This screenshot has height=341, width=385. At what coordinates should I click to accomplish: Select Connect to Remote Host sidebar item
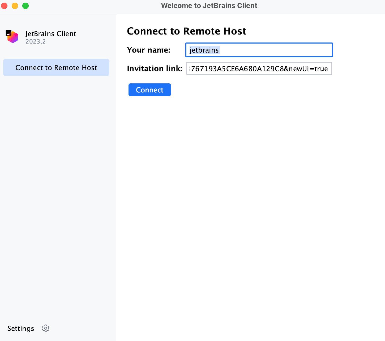coord(56,67)
